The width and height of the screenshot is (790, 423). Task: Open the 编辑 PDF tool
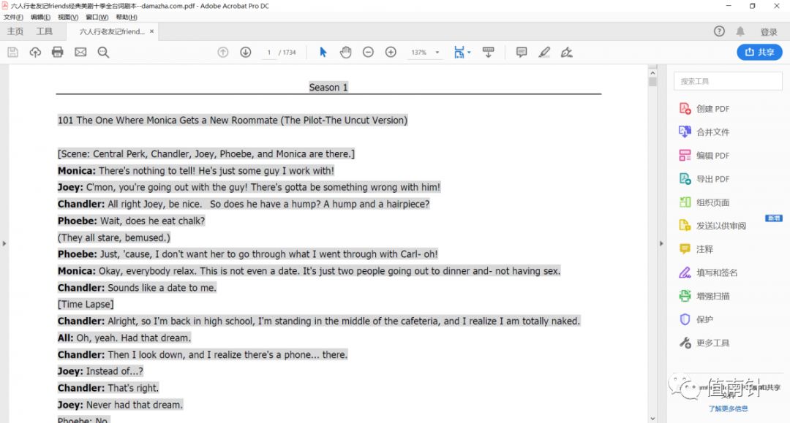704,156
